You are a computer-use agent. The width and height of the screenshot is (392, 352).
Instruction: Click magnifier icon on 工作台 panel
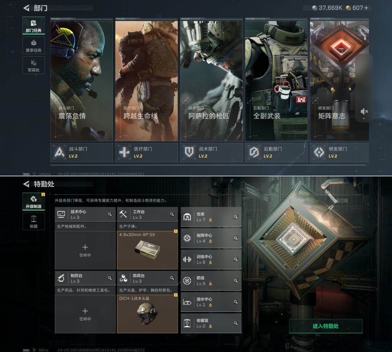point(172,214)
